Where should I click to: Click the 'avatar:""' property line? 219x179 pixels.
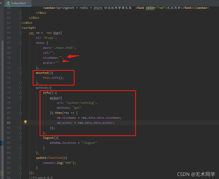pos(51,63)
